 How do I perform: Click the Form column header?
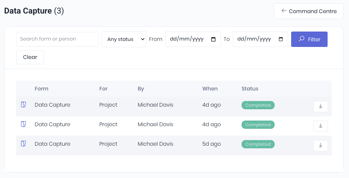[41, 89]
